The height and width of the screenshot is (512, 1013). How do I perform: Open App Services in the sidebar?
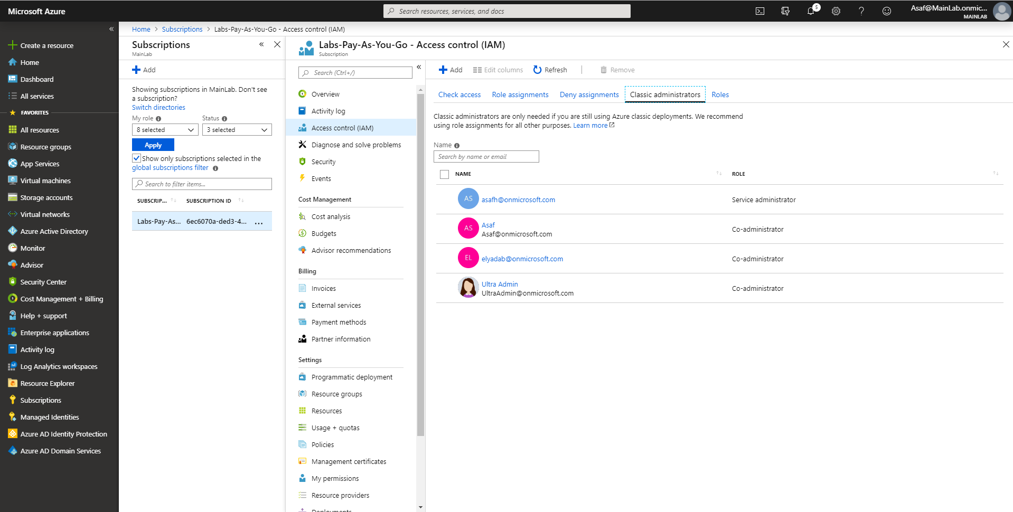(x=39, y=164)
